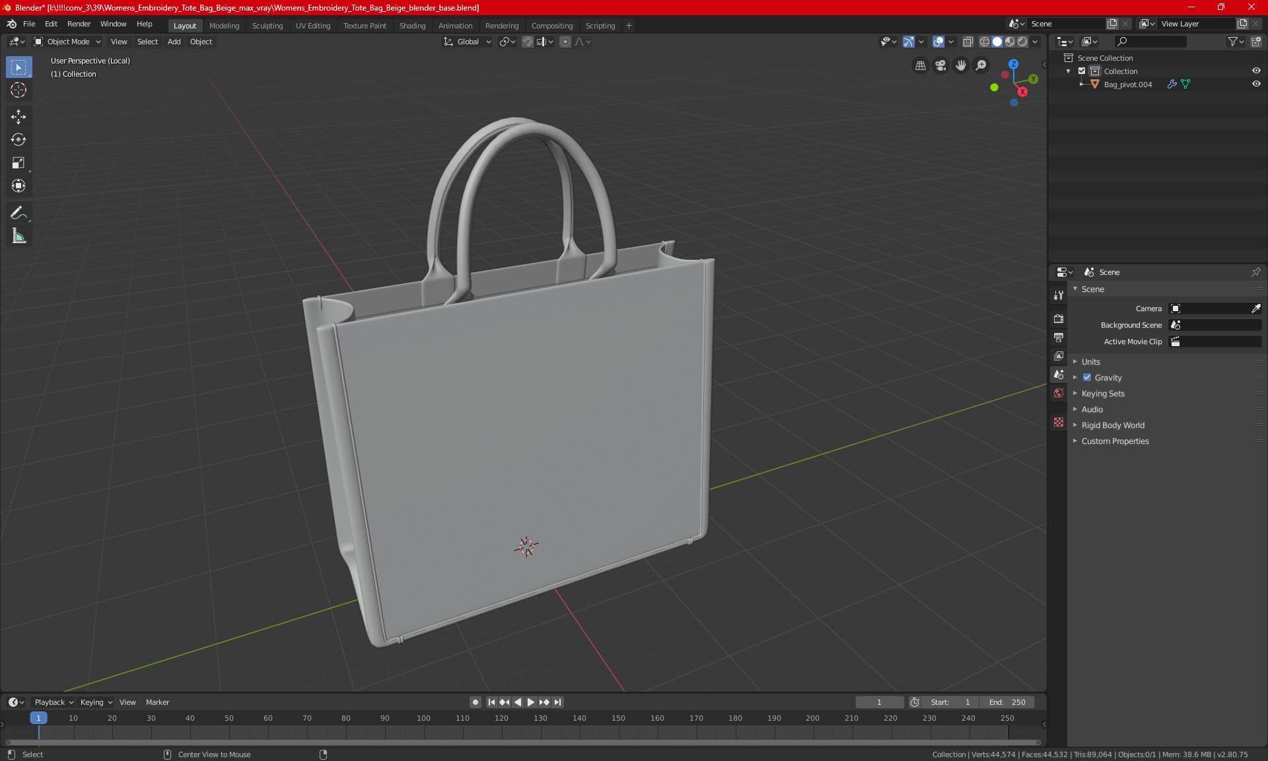Click the End frame 250 field

click(x=1007, y=702)
